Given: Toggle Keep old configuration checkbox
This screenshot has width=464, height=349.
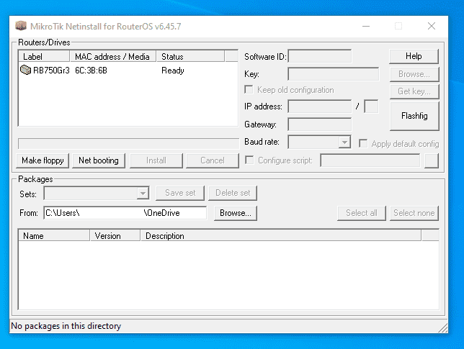Looking at the screenshot, I should pyautogui.click(x=249, y=90).
